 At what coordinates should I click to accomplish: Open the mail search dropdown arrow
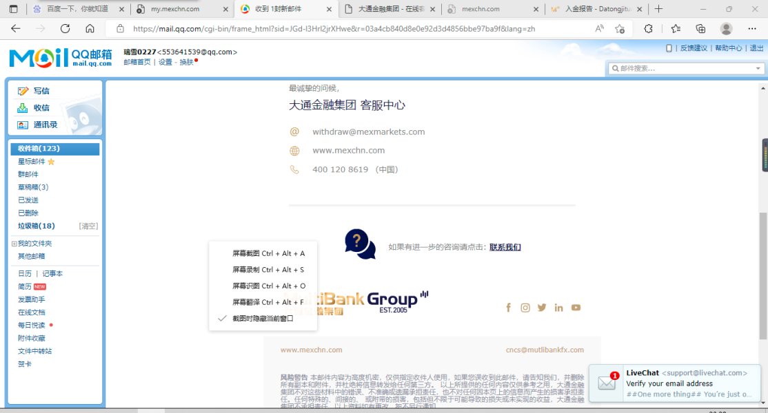coord(758,68)
